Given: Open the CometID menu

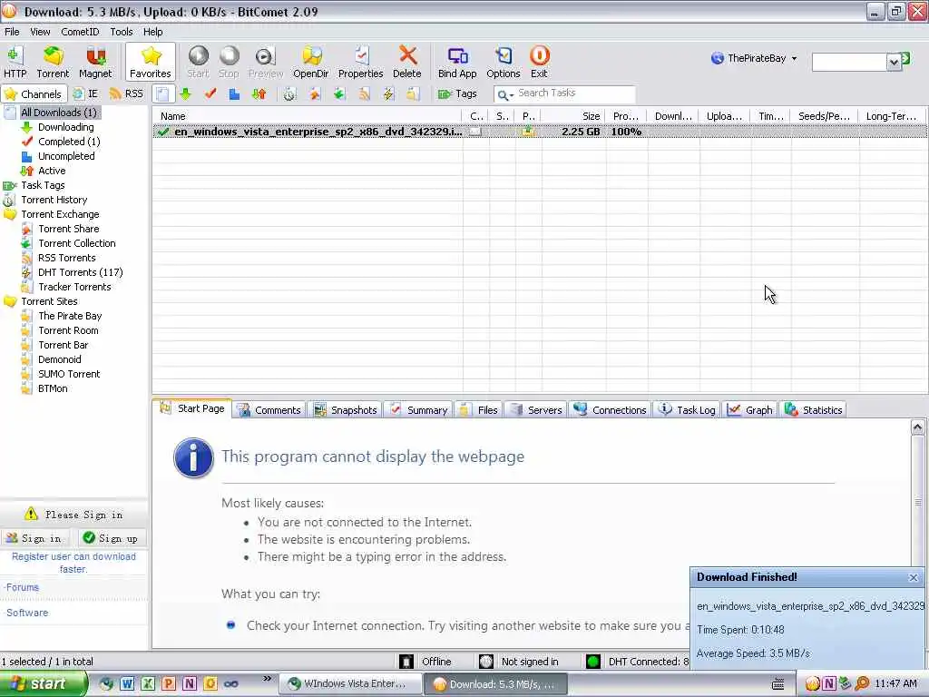Looking at the screenshot, I should (x=80, y=32).
